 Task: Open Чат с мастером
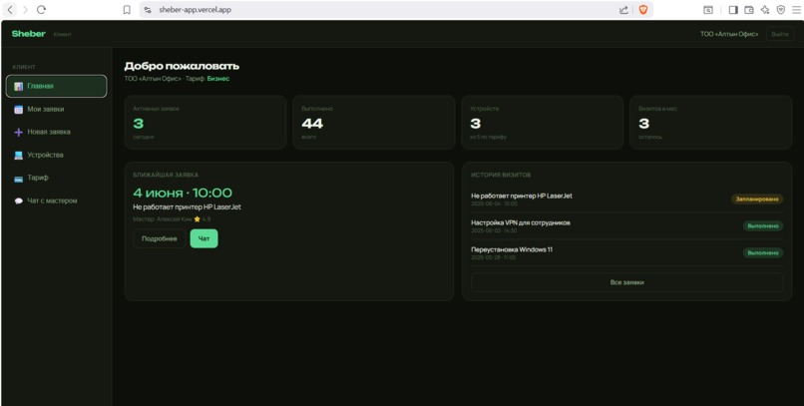[57, 201]
